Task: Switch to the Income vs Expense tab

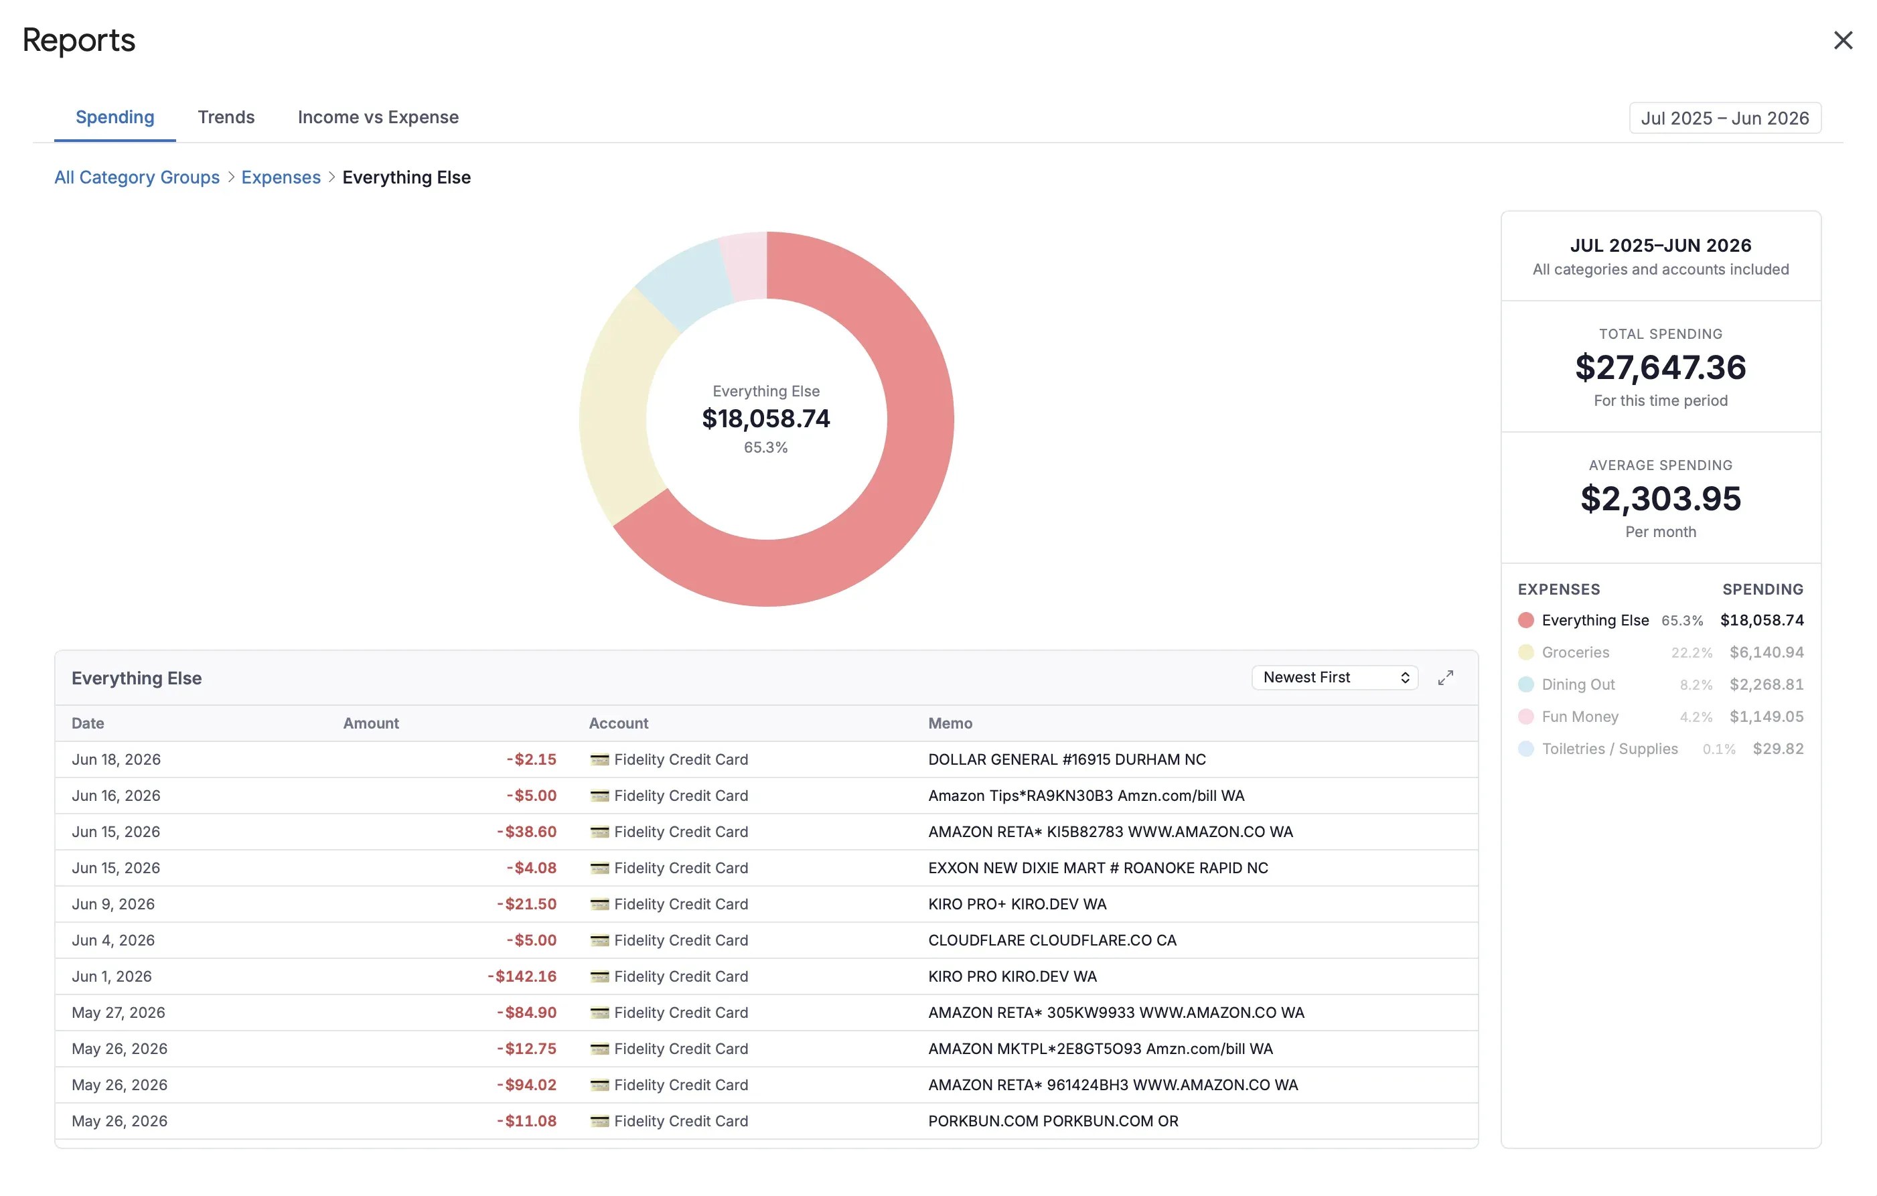Action: (378, 117)
